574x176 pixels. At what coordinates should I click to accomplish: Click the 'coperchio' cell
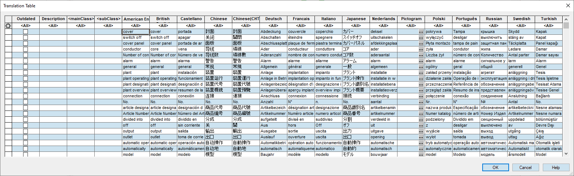point(328,31)
